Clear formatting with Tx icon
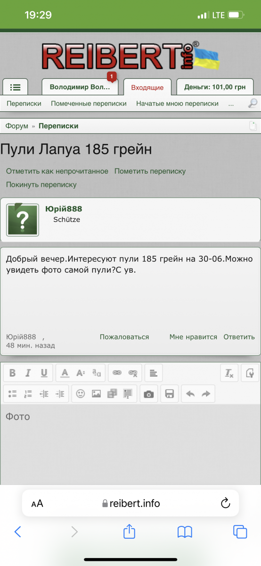 point(229,373)
